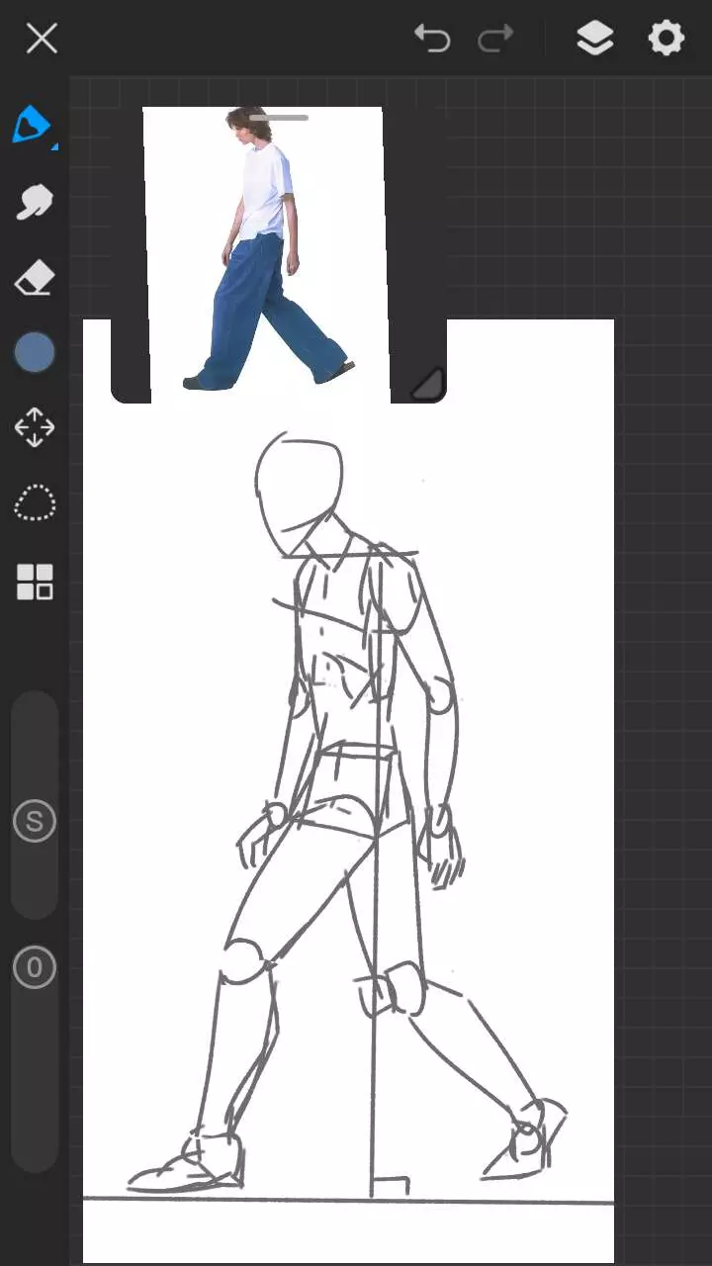
Task: Grab the reference window top handle bar
Action: click(x=279, y=118)
